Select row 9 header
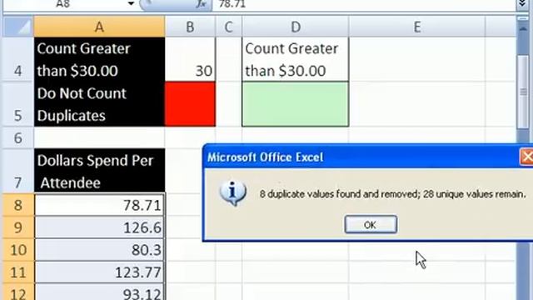 pos(18,227)
